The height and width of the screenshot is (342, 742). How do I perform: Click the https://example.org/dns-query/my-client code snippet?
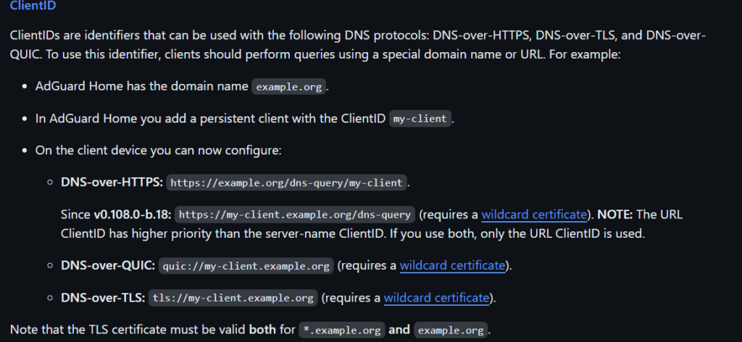coord(286,183)
